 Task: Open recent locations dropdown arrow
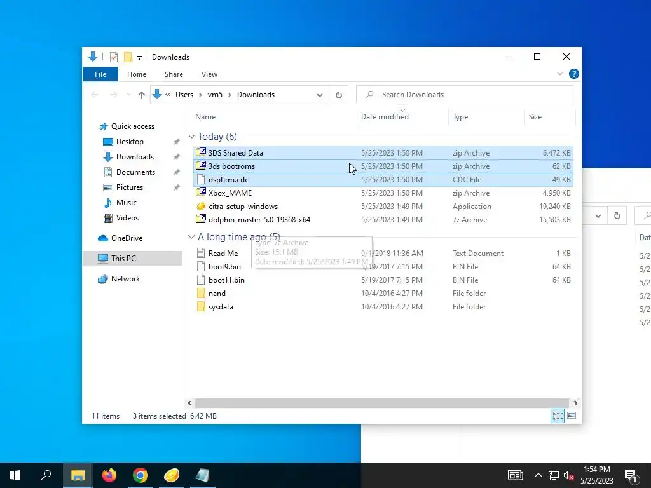coord(128,95)
